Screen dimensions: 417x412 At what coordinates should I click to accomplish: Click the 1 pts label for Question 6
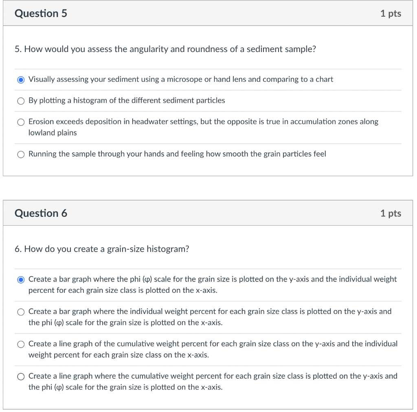pyautogui.click(x=391, y=213)
